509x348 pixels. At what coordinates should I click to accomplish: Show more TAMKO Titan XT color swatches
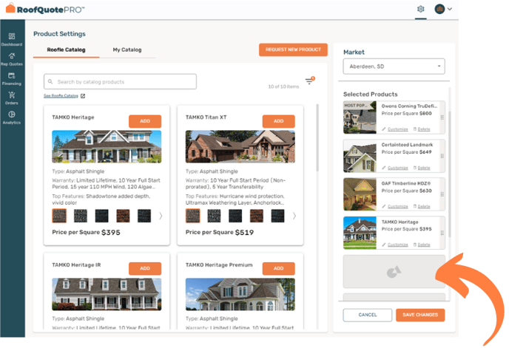[294, 216]
